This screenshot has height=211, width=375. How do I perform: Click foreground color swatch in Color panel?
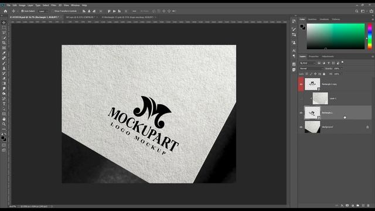click(302, 26)
